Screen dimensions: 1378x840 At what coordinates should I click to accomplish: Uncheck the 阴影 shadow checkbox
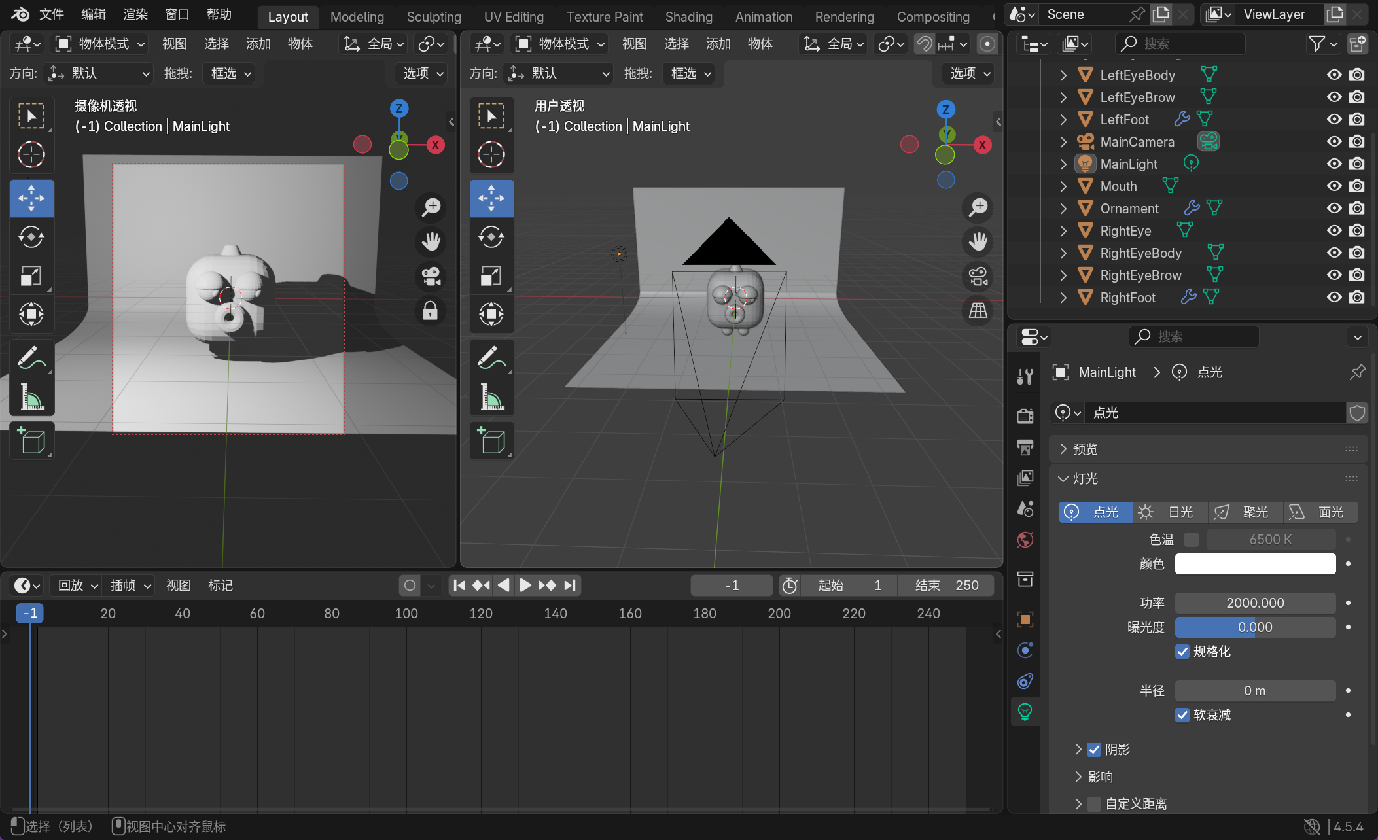1094,750
